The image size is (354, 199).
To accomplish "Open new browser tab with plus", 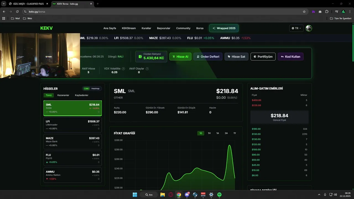I will point(98,4).
